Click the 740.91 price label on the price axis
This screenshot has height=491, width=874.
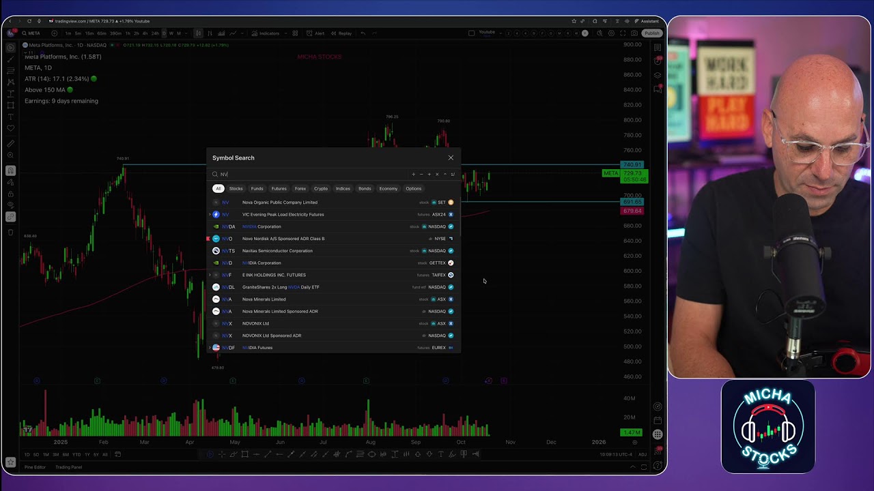(632, 165)
